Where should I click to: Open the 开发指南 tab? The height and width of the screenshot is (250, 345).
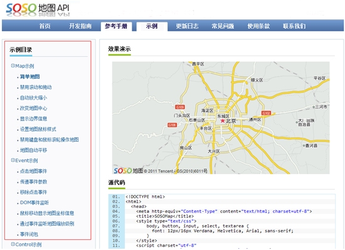[80, 26]
